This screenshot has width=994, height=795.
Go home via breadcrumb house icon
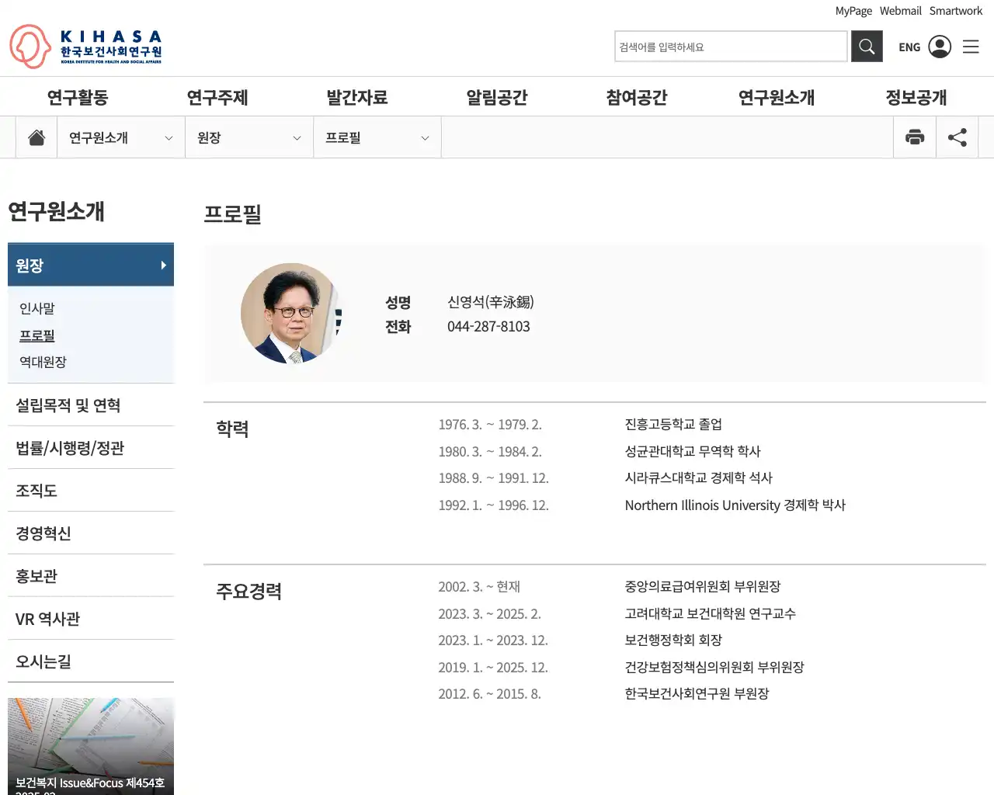(36, 137)
